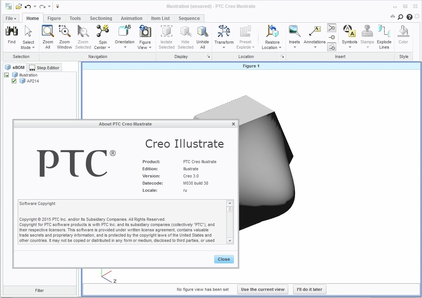Click the copyright text scrollbar up arrow
The width and height of the screenshot is (422, 298).
(230, 203)
